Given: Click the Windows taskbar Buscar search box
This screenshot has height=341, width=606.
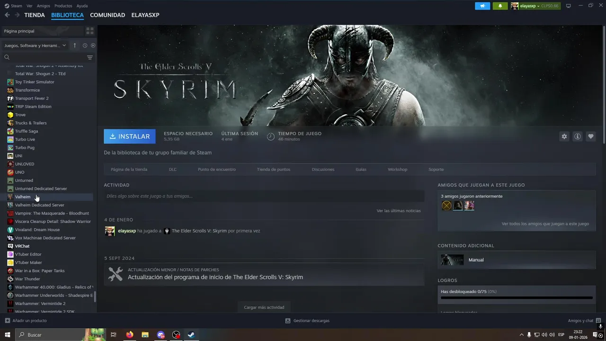Looking at the screenshot, I should pos(60,335).
